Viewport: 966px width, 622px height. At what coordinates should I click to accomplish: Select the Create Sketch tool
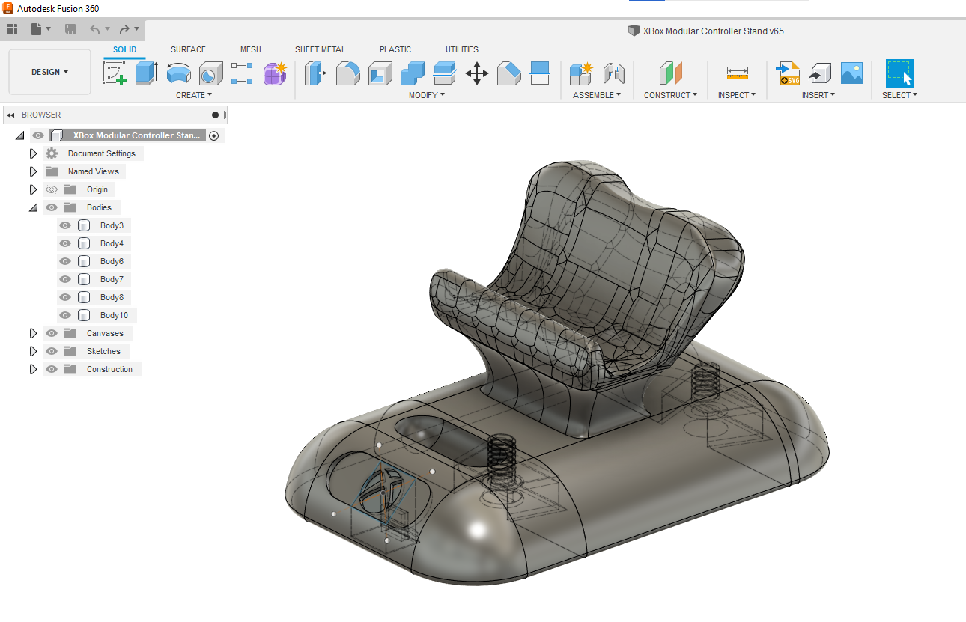pyautogui.click(x=115, y=73)
